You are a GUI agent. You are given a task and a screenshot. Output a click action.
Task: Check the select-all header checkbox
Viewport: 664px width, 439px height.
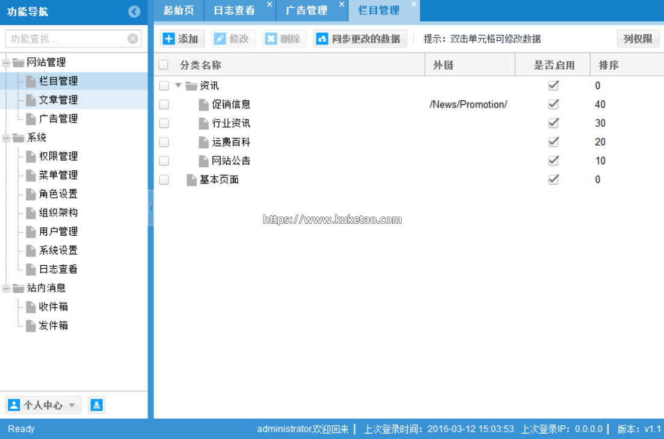164,65
